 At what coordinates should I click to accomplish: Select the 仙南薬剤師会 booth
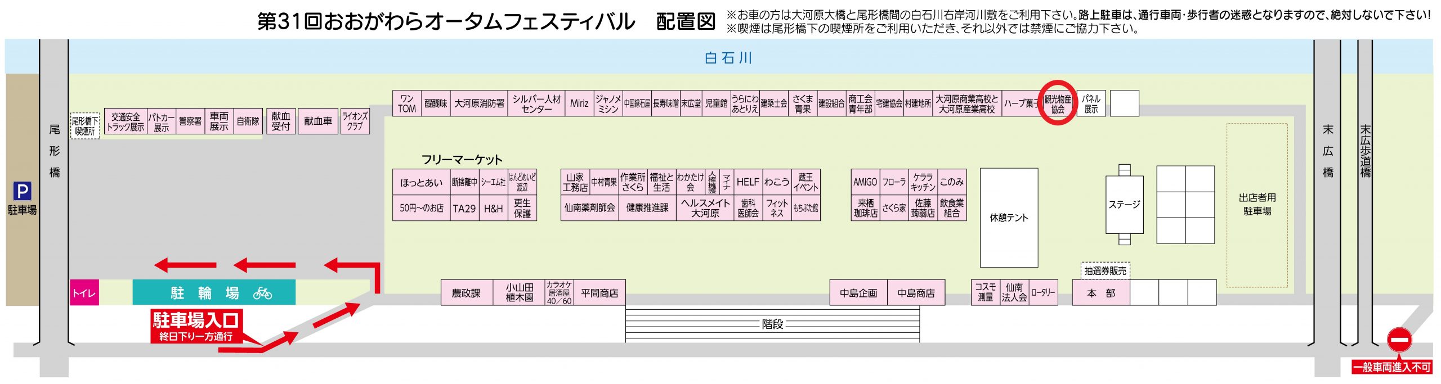[590, 208]
